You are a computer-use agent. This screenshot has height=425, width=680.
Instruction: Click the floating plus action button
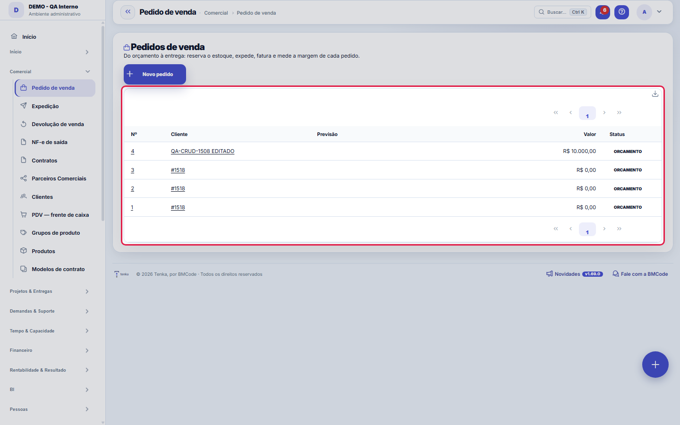(655, 365)
